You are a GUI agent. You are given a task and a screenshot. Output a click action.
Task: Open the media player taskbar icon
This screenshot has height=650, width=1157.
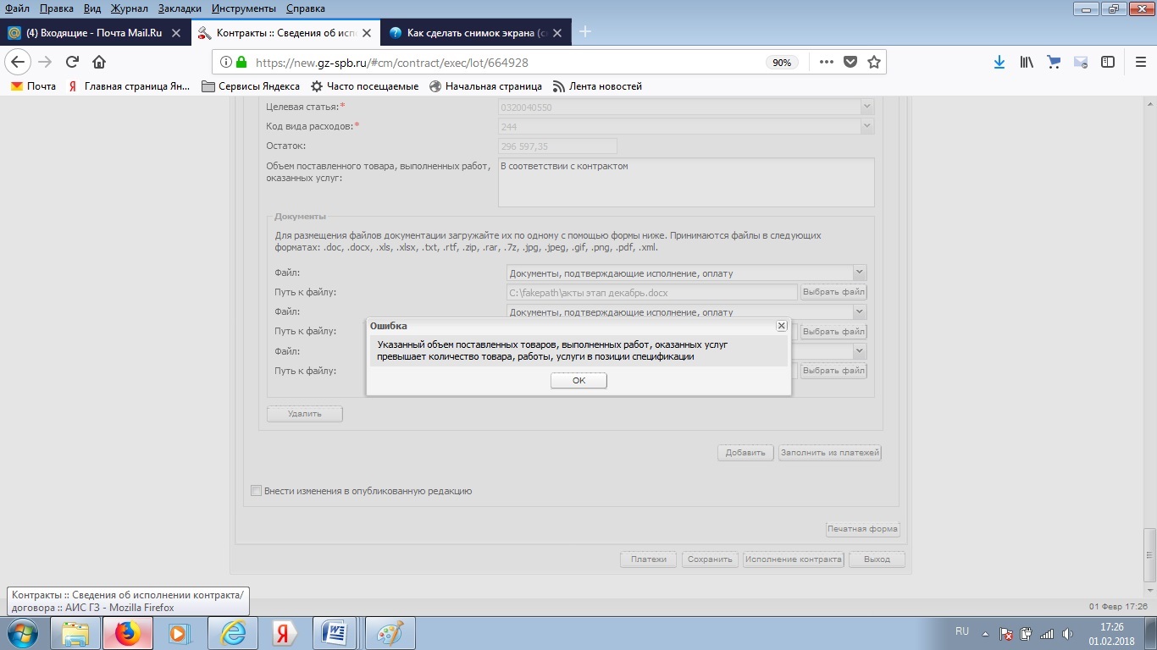click(179, 633)
